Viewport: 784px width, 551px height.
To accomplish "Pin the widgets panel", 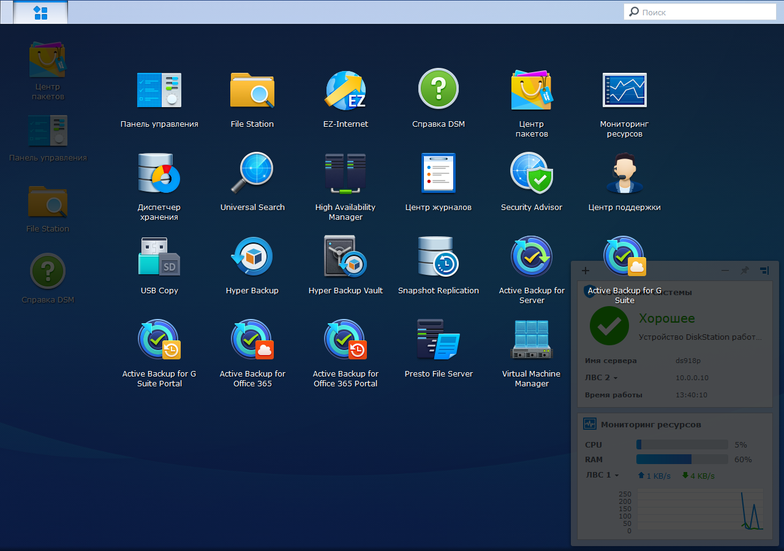I will click(745, 271).
